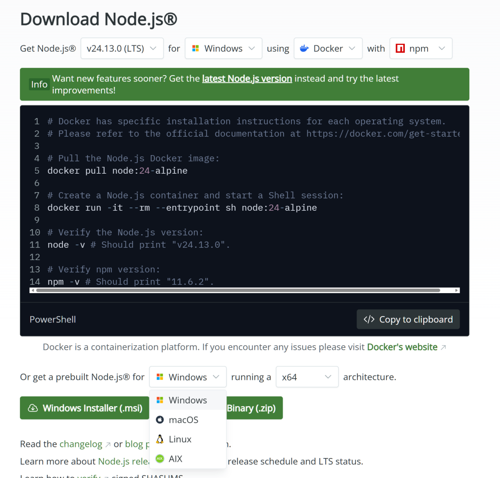Open the x64 architecture dropdown
500x478 pixels.
307,377
